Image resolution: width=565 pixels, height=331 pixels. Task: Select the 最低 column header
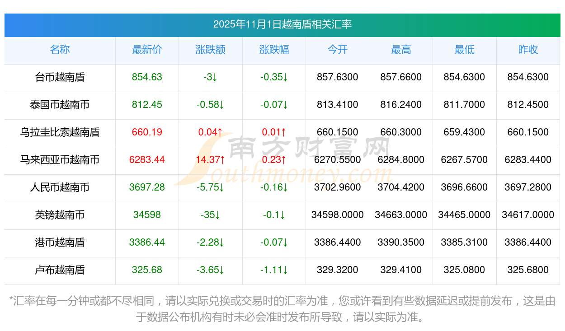[x=464, y=50]
